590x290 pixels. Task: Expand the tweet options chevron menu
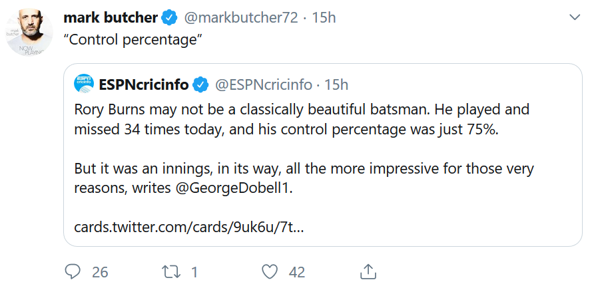[573, 17]
